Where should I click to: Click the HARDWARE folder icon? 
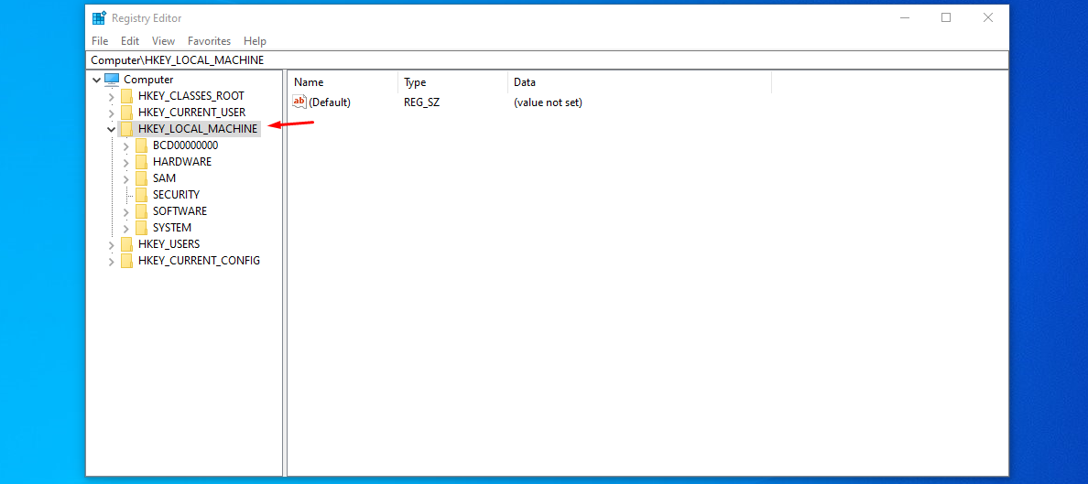point(142,162)
